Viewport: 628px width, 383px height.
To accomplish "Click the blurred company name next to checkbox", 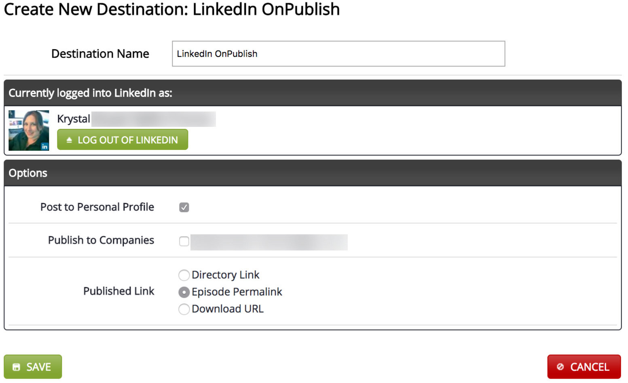I will (269, 242).
